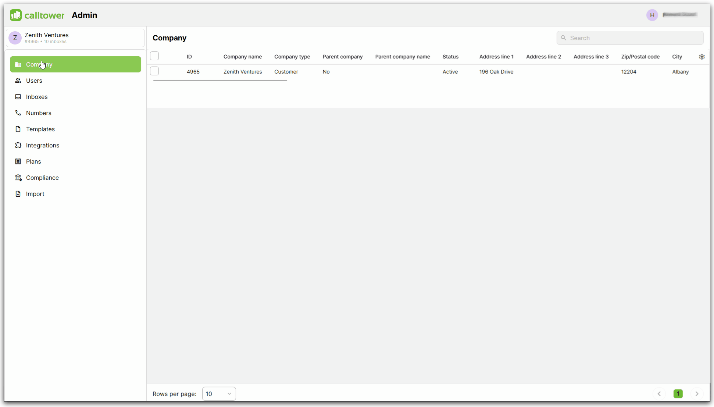Select the Numbers menu item
The width and height of the screenshot is (714, 407).
[39, 113]
